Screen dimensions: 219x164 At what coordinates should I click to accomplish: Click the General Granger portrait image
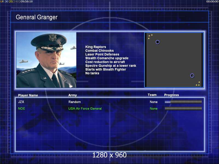[x=46, y=60]
